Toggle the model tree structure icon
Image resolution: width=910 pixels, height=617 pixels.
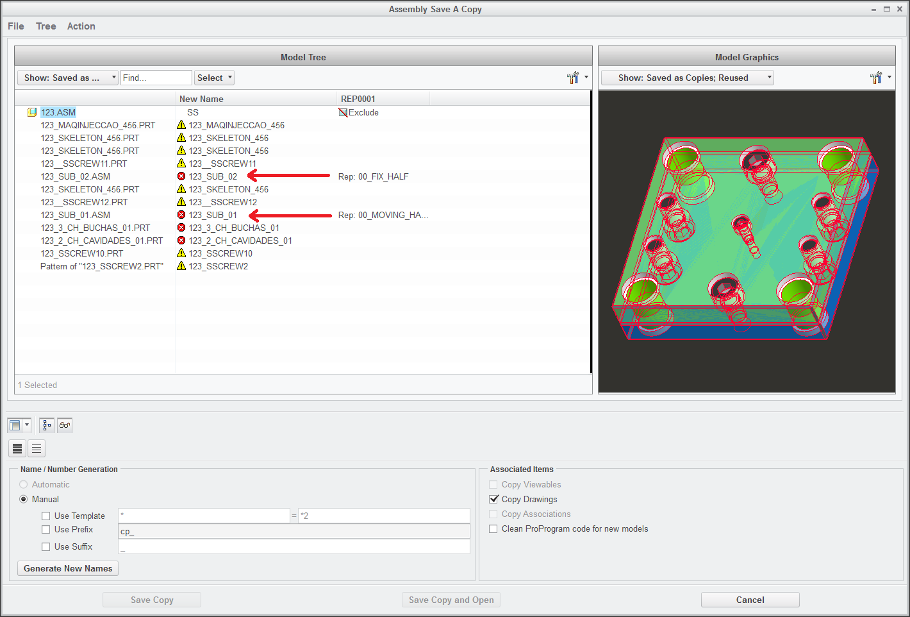[x=47, y=425]
